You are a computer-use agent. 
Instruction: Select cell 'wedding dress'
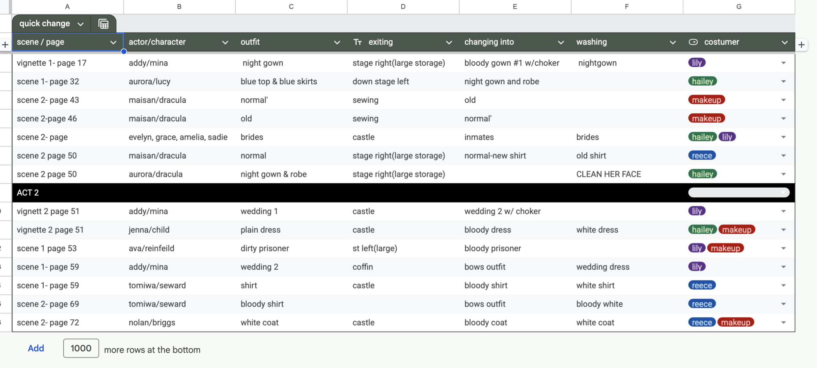tap(627, 267)
